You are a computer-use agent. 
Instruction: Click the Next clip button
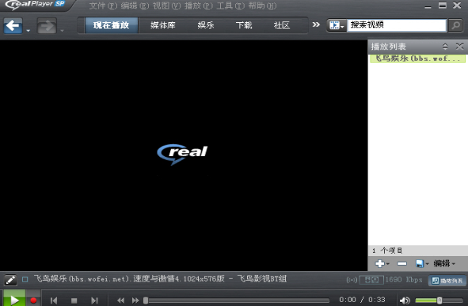click(x=94, y=300)
